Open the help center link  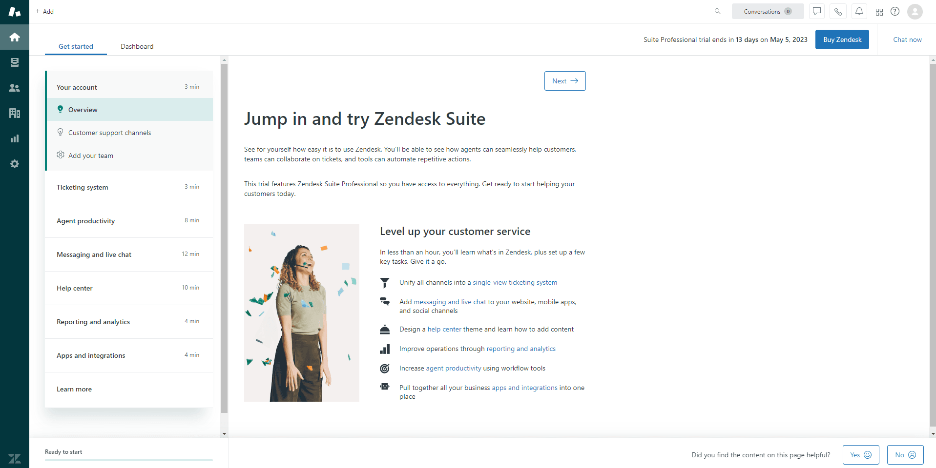click(x=444, y=329)
